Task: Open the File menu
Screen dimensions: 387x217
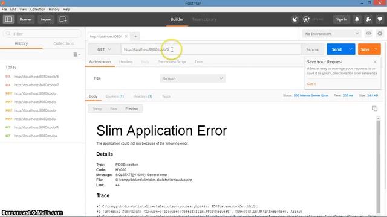Action: coord(4,10)
